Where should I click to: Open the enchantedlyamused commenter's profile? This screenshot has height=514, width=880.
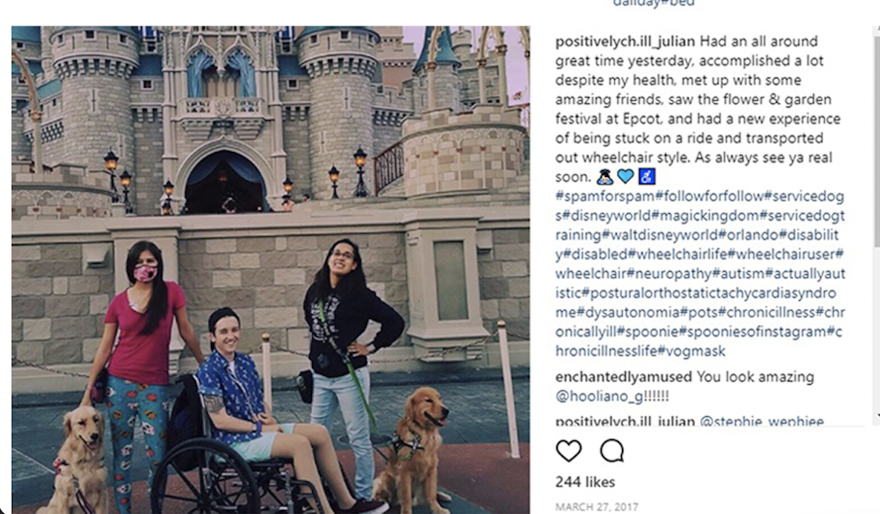click(624, 377)
